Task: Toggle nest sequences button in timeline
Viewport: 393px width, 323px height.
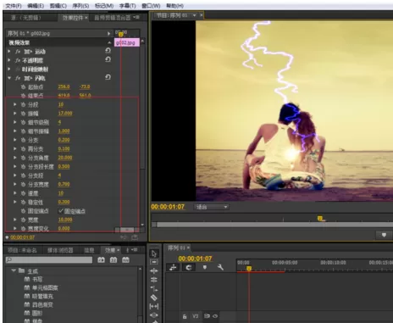Action: [x=173, y=267]
